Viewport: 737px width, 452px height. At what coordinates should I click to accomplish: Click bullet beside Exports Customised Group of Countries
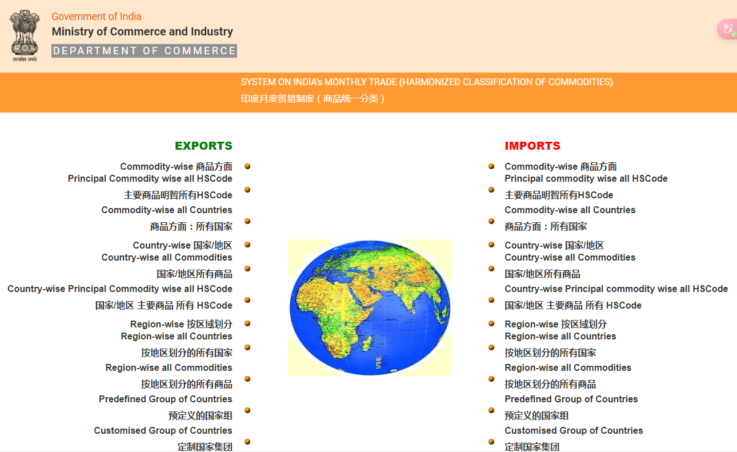coord(247,442)
